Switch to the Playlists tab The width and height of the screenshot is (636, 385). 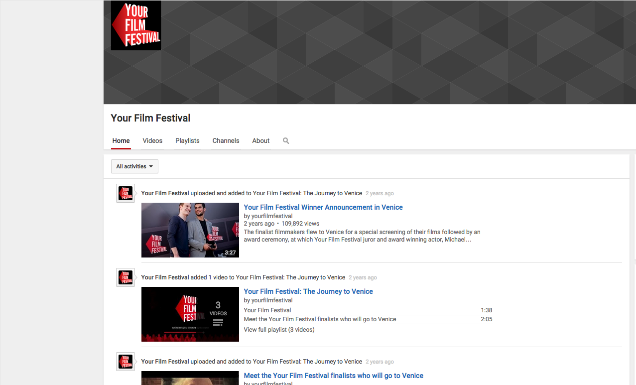pyautogui.click(x=187, y=141)
